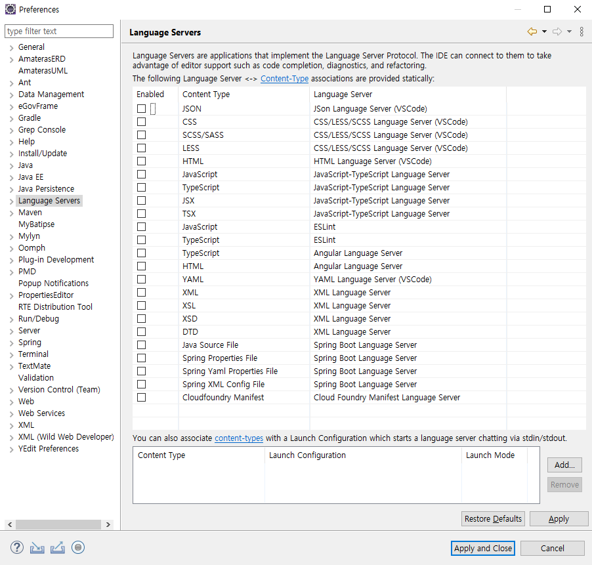Expand the Spring tree node
Viewport: 592px width, 565px height.
point(11,343)
